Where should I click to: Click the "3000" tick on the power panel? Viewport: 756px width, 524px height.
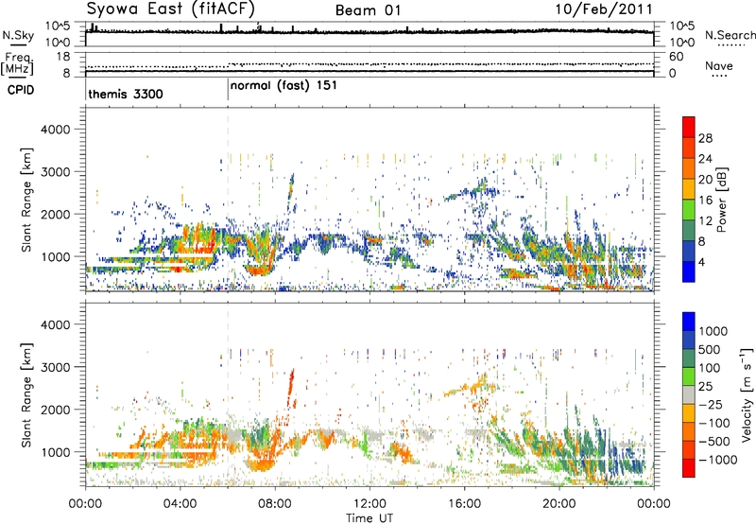55,172
